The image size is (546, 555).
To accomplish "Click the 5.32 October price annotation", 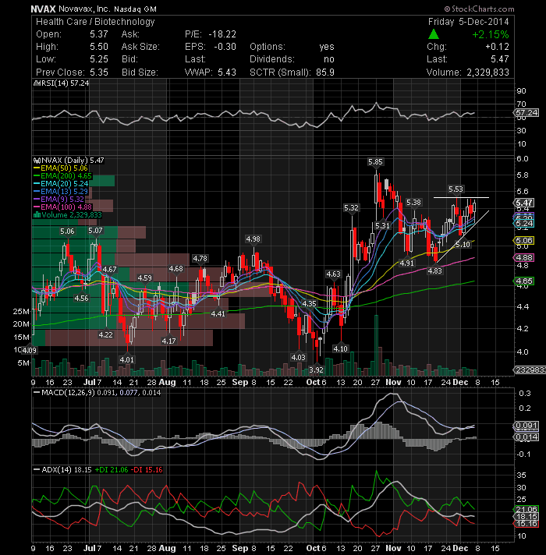I will tap(351, 208).
